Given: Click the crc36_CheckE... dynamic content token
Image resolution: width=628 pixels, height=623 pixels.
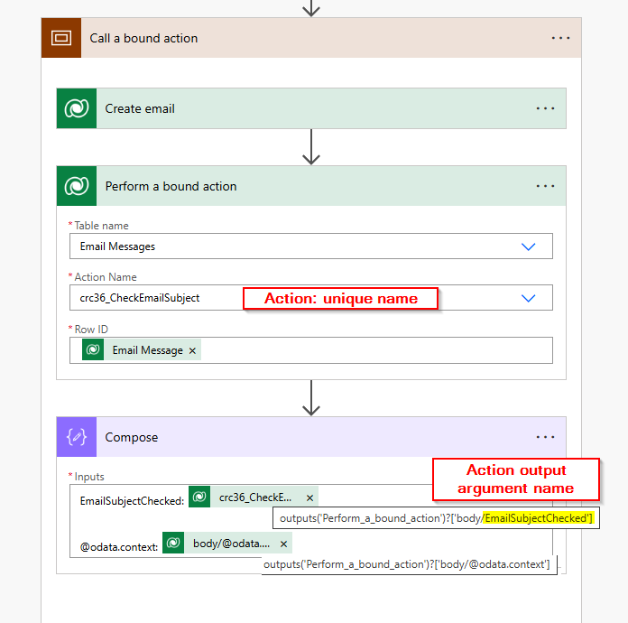Looking at the screenshot, I should (x=254, y=497).
